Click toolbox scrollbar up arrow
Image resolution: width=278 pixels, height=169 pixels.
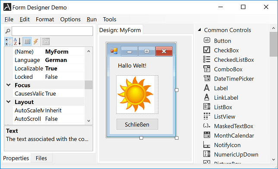click(273, 28)
